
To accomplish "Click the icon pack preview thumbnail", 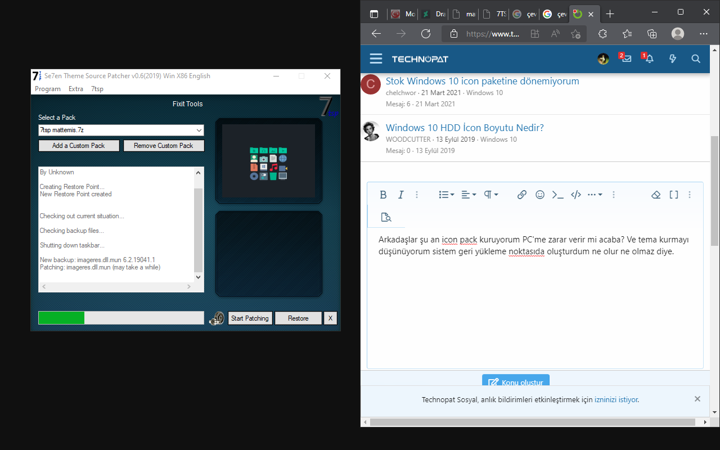I will pos(268,161).
